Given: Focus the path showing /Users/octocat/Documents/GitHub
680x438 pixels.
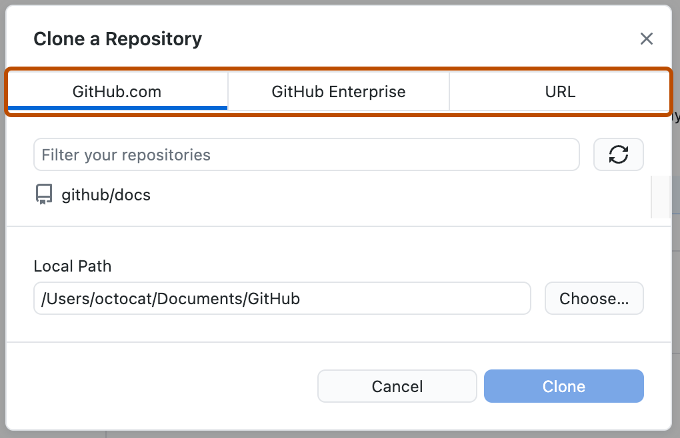Looking at the screenshot, I should coord(281,298).
